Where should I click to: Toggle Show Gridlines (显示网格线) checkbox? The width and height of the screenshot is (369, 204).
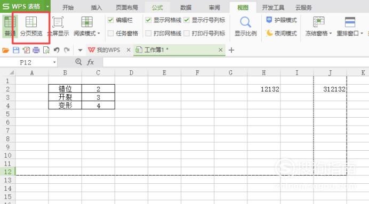[x=148, y=20]
